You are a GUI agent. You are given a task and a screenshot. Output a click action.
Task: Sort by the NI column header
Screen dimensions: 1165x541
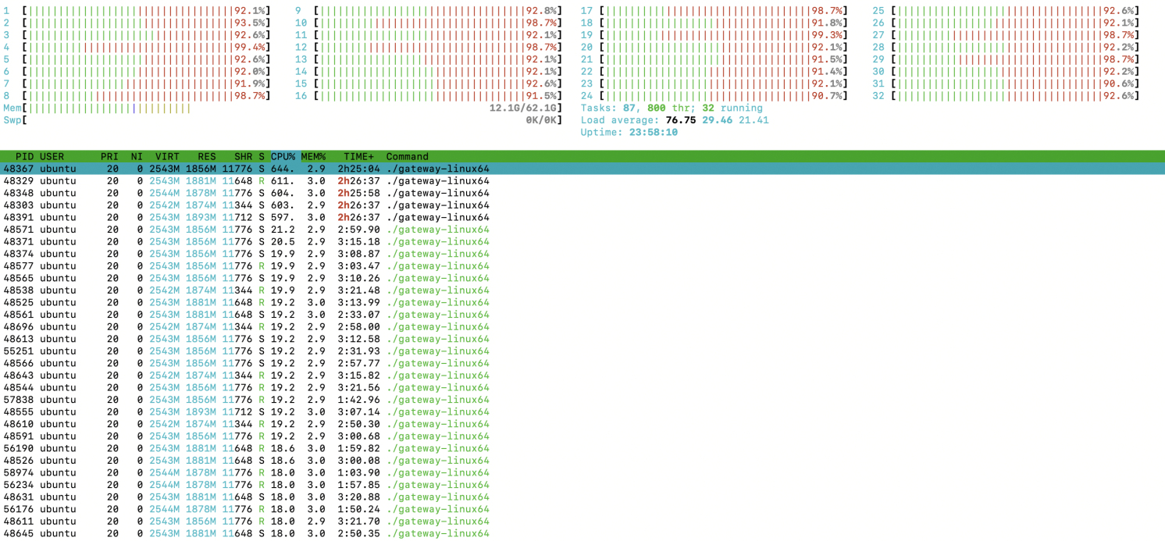[x=137, y=156]
